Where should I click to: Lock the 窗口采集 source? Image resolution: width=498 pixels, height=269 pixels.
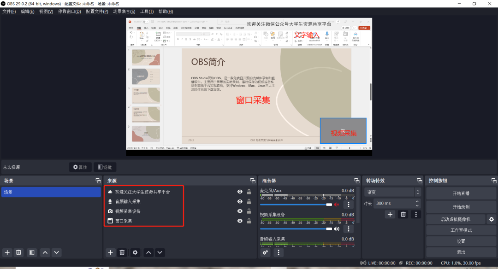tap(249, 221)
